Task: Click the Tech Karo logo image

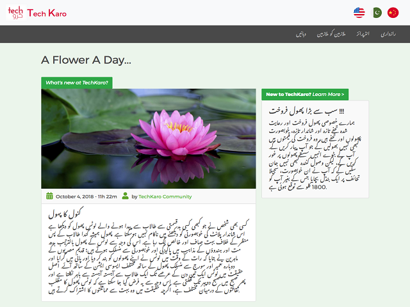Action: pyautogui.click(x=15, y=13)
